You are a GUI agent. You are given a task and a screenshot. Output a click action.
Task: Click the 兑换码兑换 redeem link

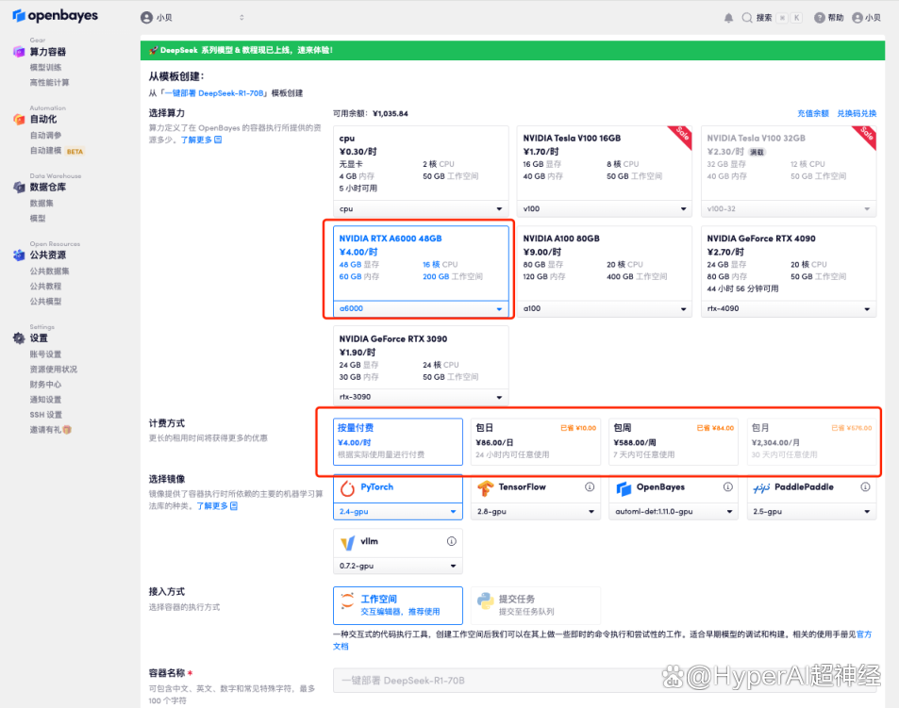[x=857, y=113]
